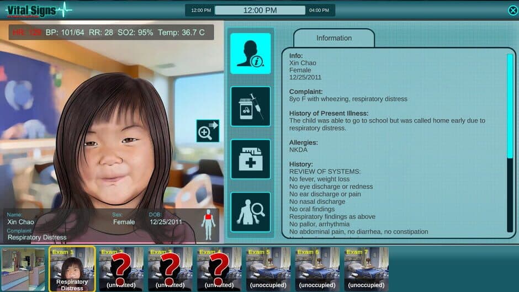Click 'No eye discharge or redness' line

click(331, 187)
